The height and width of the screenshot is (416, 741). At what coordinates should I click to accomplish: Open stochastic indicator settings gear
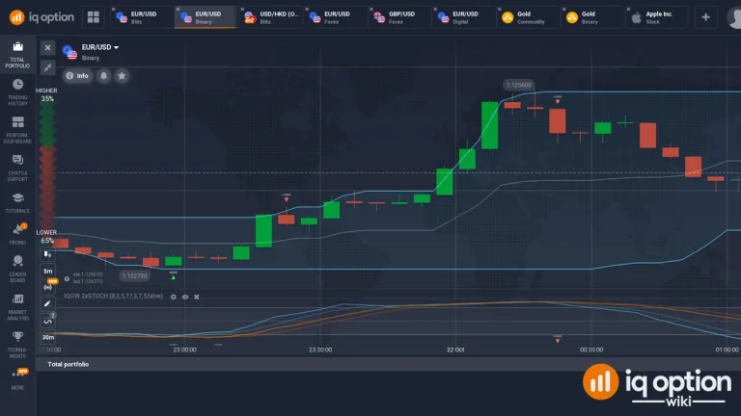(x=174, y=297)
